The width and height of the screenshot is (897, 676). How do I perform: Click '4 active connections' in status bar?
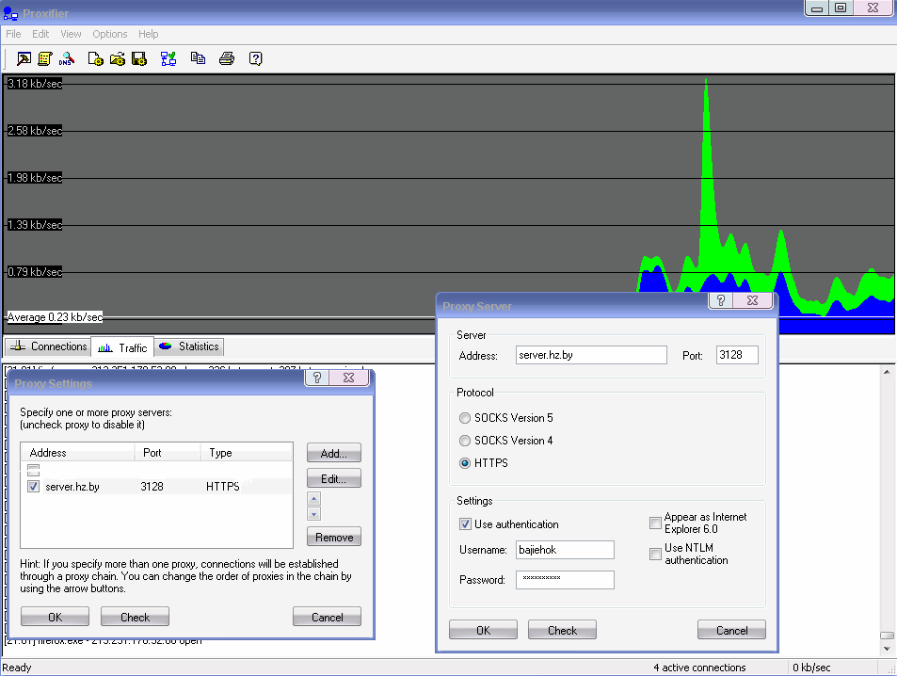point(699,668)
